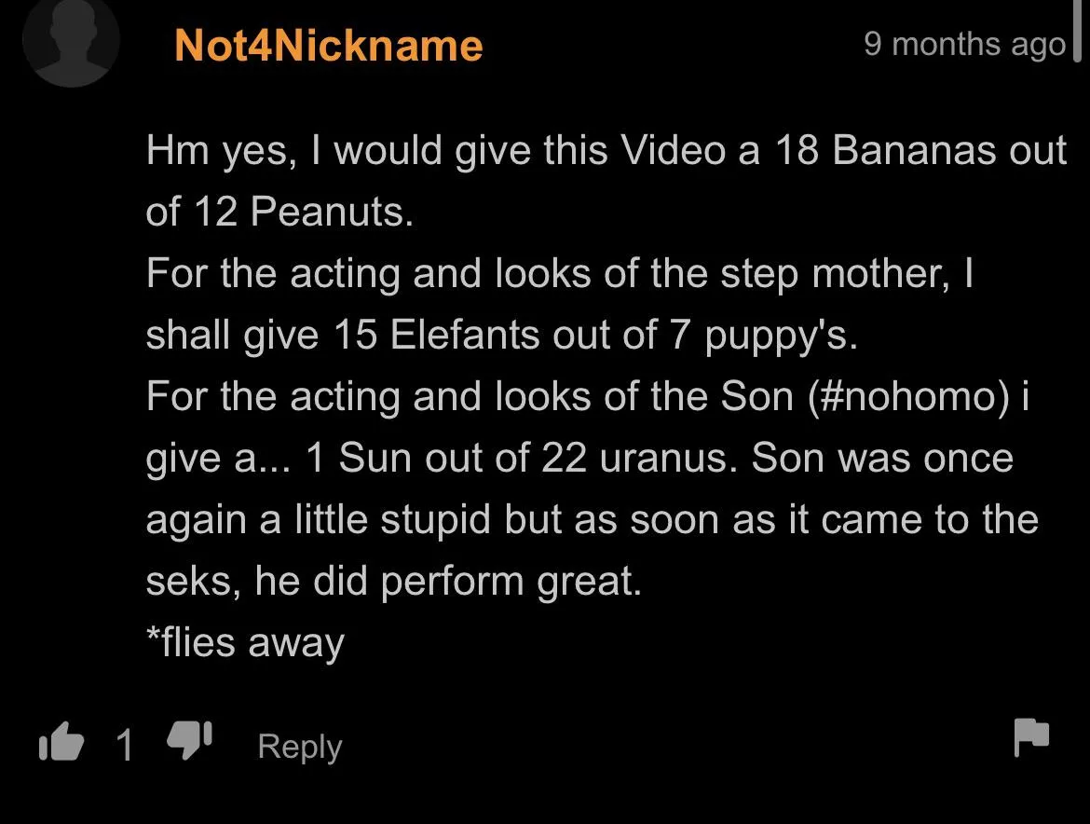The width and height of the screenshot is (1090, 824).
Task: Click the '*flies away' line of text
Action: pos(245,643)
